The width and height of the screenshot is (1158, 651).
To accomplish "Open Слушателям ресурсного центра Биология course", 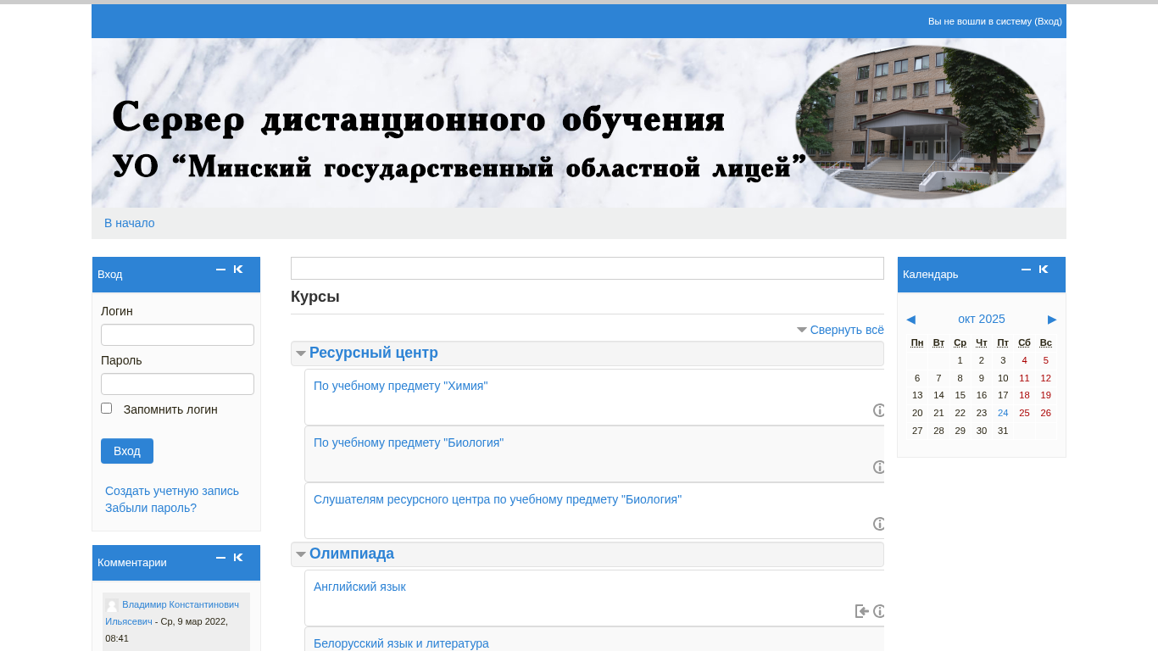I will [x=498, y=499].
